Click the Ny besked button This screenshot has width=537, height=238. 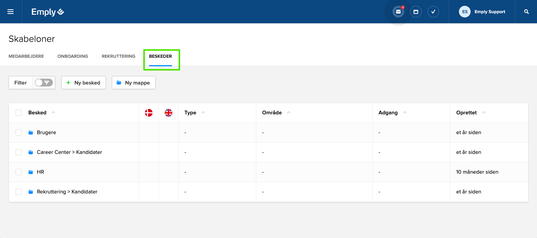(x=83, y=83)
